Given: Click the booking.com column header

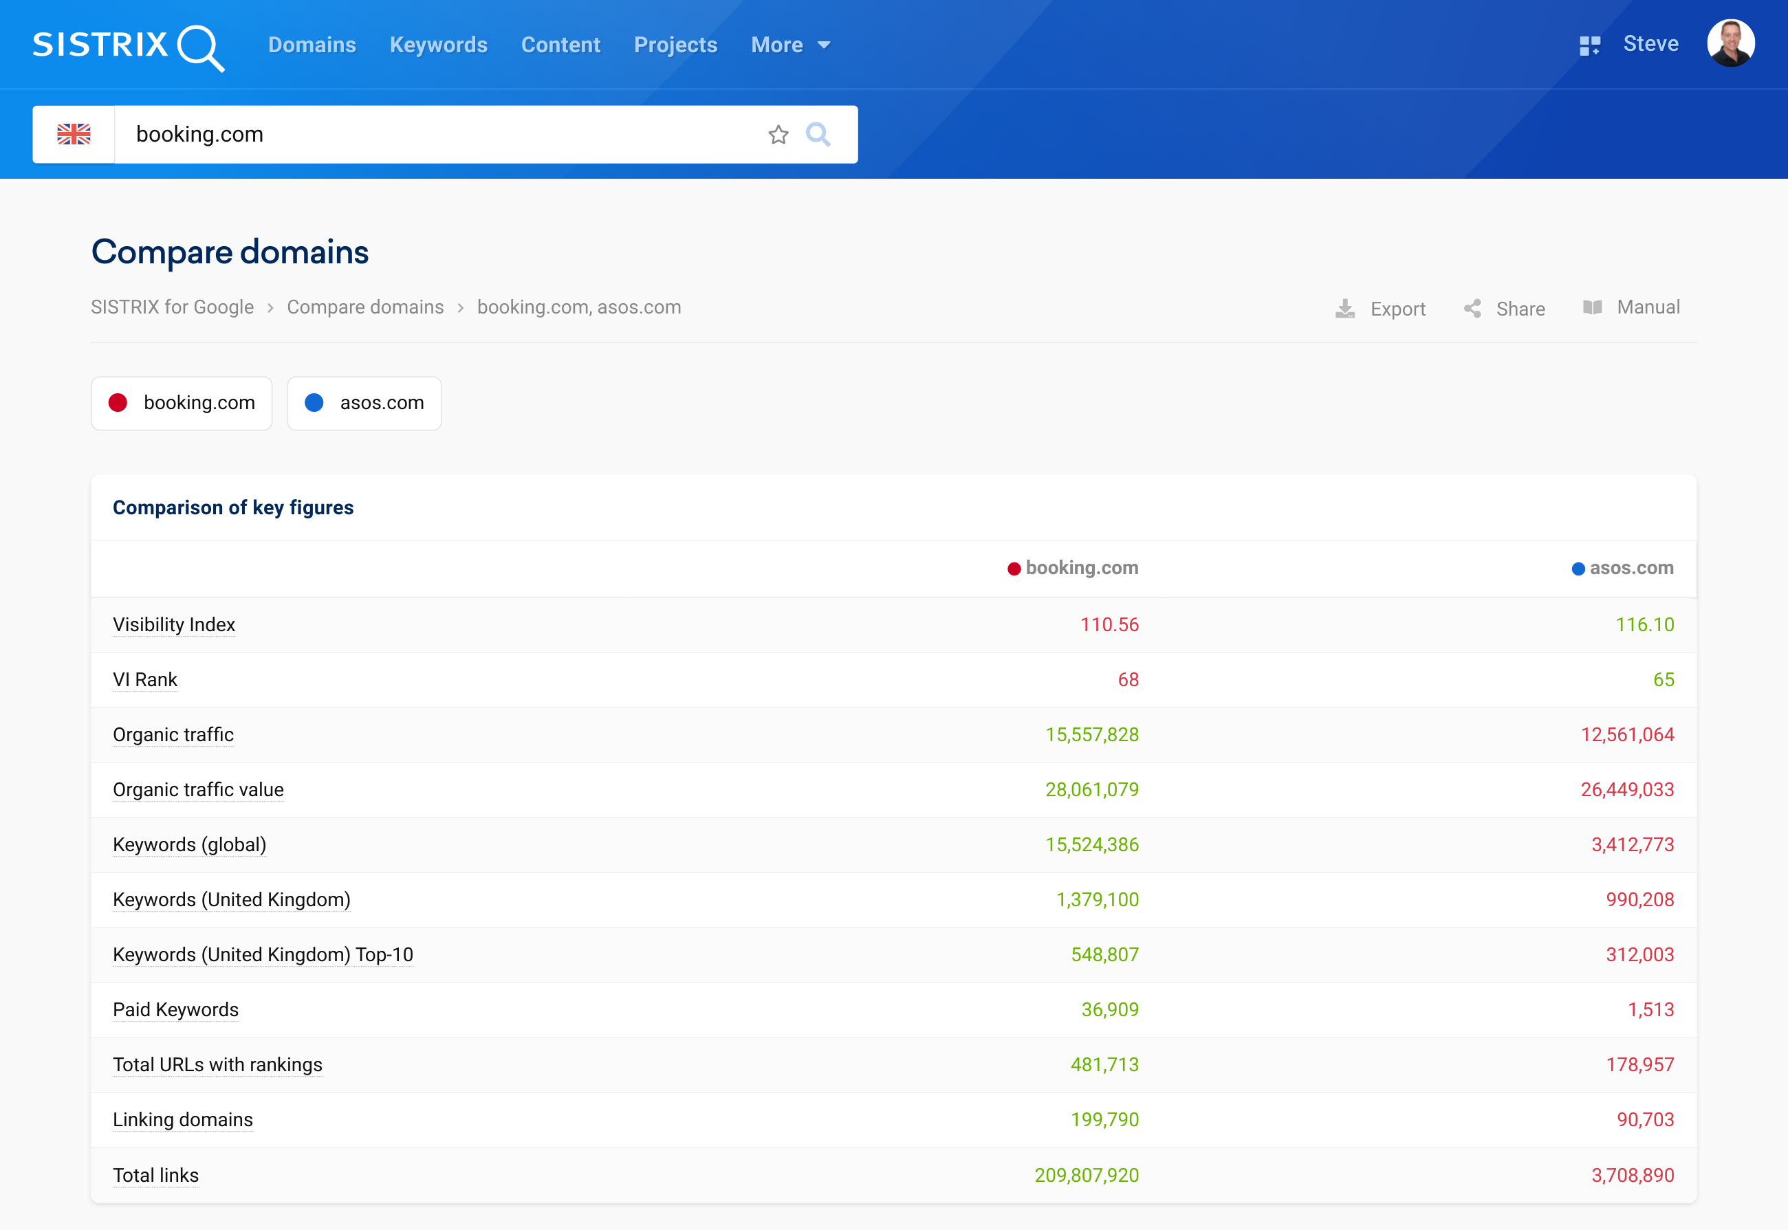Looking at the screenshot, I should pyautogui.click(x=1073, y=568).
